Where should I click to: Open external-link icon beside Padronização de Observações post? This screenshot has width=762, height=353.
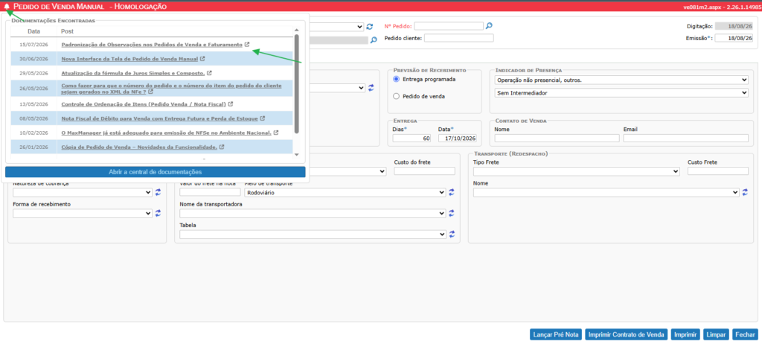point(247,44)
